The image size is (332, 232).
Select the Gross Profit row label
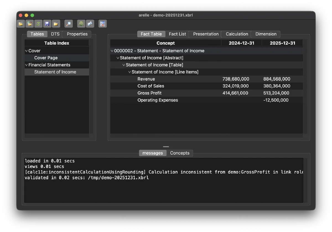click(149, 93)
